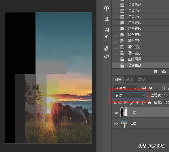Create new document from current history state
Viewport: 169px width, 152px height.
(155, 72)
